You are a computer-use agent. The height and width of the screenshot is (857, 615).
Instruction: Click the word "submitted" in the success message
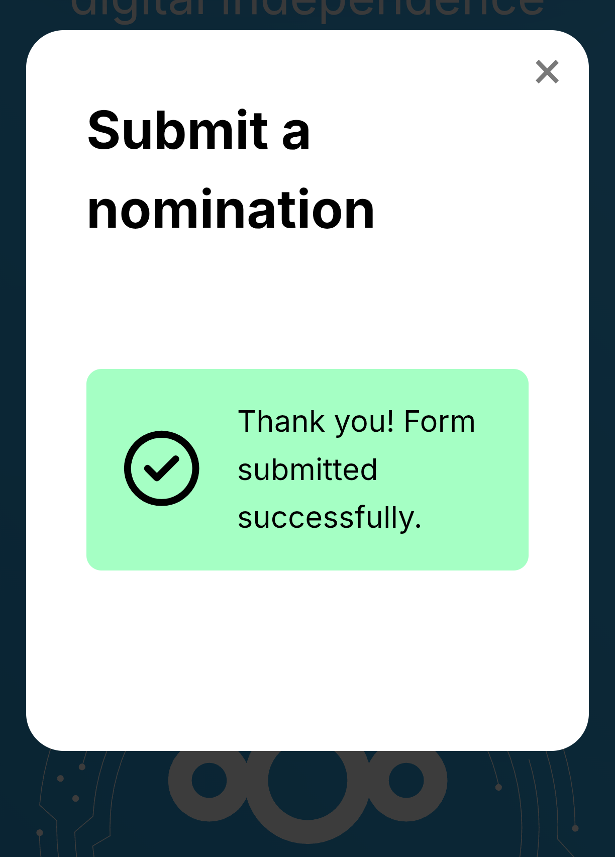click(x=307, y=469)
